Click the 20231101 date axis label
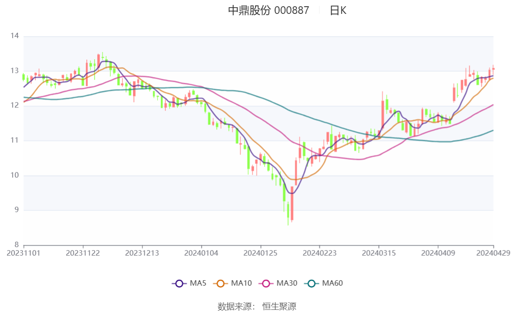 click(x=24, y=253)
